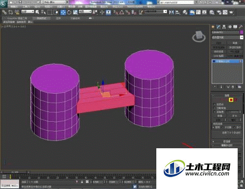Collapse the 选择 rollout header
245x189 pixels.
pyautogui.click(x=227, y=95)
